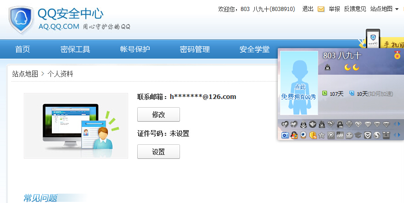
Task: Click the QQ Security Center shield logo
Action: 21,20
